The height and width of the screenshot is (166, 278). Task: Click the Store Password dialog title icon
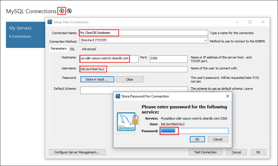coord(118,96)
